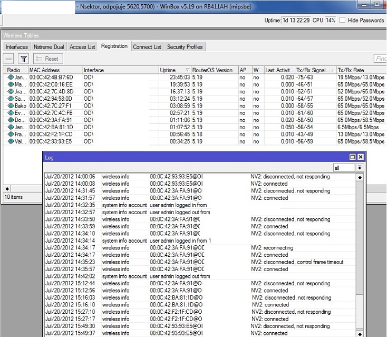The image size is (387, 337).
Task: Click signal value -43/-49
Action: tap(305, 134)
